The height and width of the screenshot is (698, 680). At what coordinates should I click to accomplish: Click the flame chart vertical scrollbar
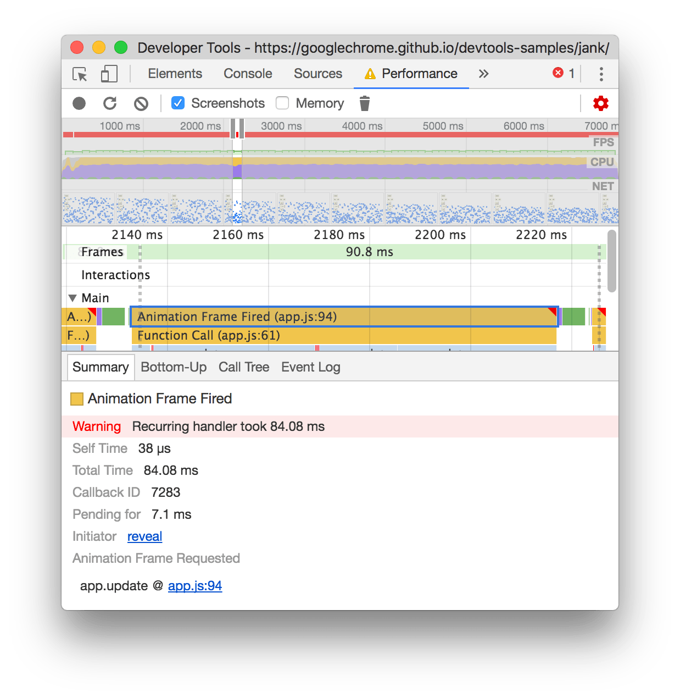tap(612, 261)
